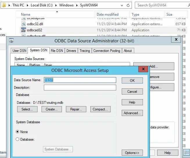This screenshot has width=190, height=158.
Task: Expand the root breadcrumb arrow before This PC
Action: click(x=9, y=5)
